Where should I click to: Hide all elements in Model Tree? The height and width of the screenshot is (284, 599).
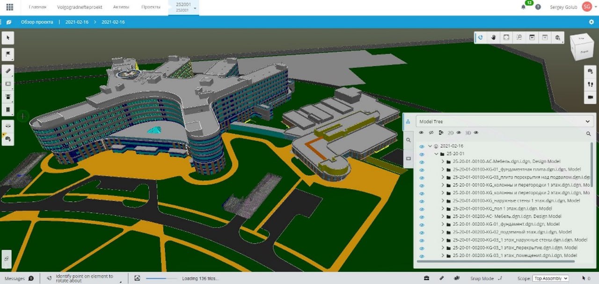coord(431,133)
